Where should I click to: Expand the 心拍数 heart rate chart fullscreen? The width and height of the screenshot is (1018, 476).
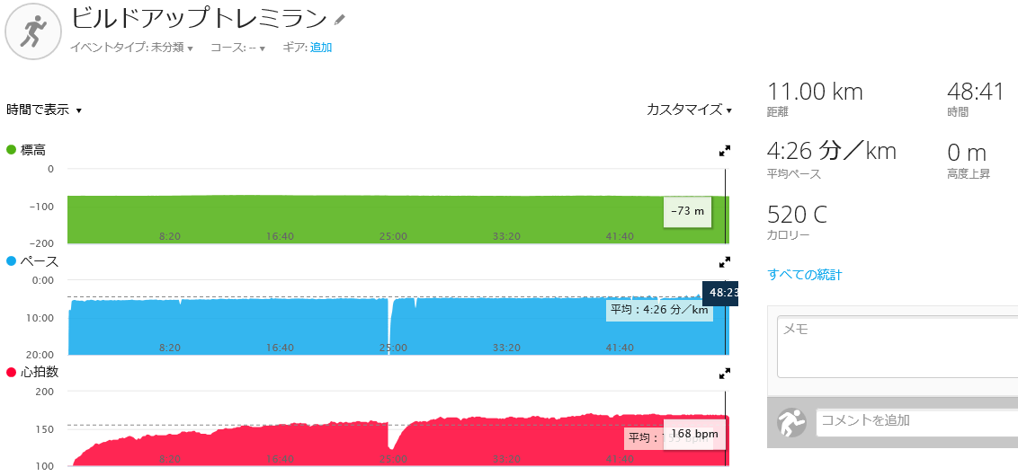point(725,374)
